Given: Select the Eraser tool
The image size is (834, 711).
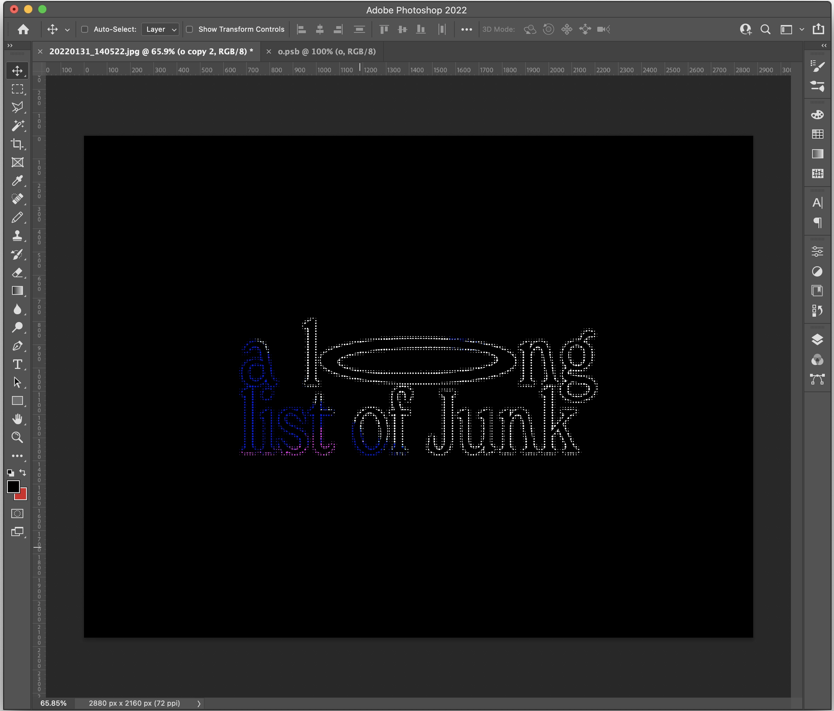Looking at the screenshot, I should click(17, 272).
